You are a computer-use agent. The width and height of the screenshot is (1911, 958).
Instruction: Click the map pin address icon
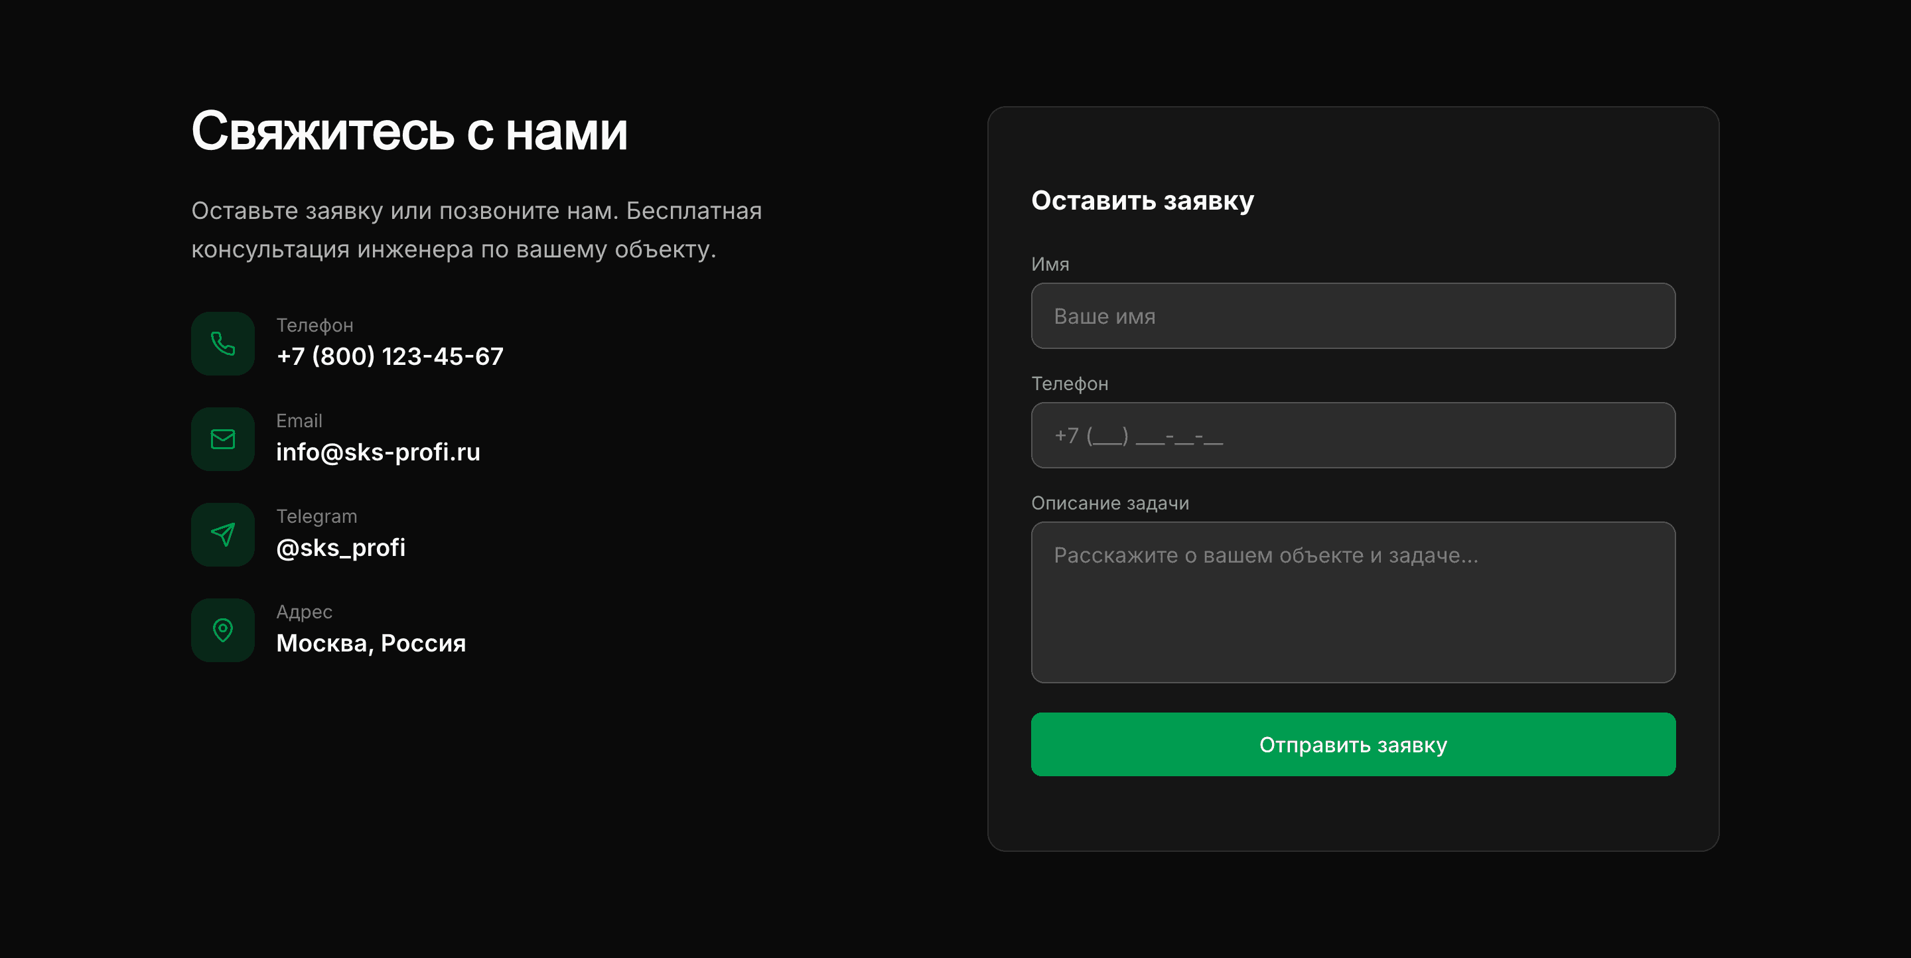click(x=222, y=630)
